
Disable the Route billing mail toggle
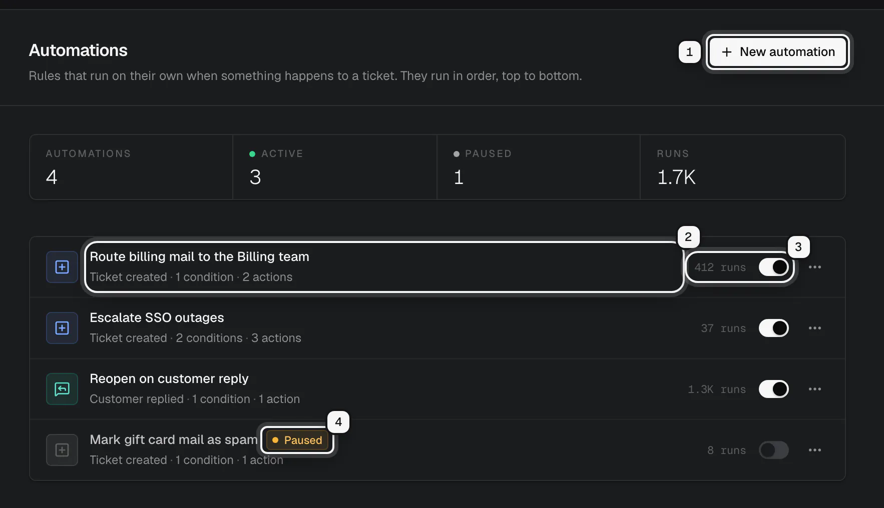pos(773,267)
